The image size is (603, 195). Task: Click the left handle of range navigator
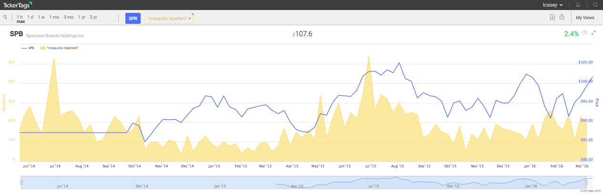[x=21, y=182]
